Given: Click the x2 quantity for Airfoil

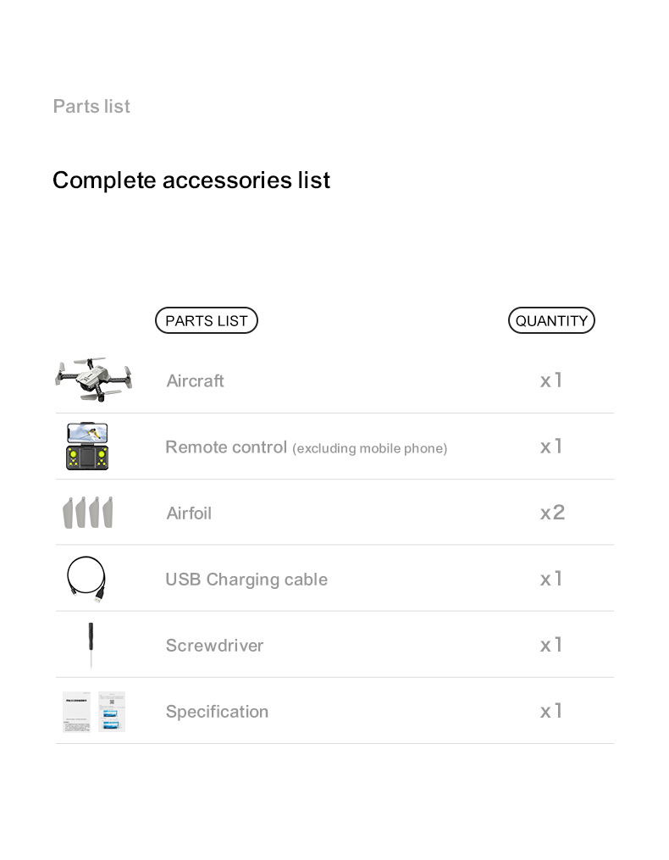Looking at the screenshot, I should (552, 513).
